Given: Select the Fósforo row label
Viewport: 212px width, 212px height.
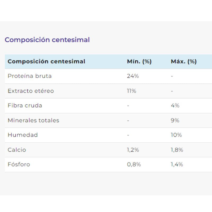Looking at the screenshot, I should [19, 164].
